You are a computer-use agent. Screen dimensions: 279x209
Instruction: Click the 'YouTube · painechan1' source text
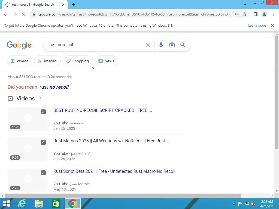(72, 153)
